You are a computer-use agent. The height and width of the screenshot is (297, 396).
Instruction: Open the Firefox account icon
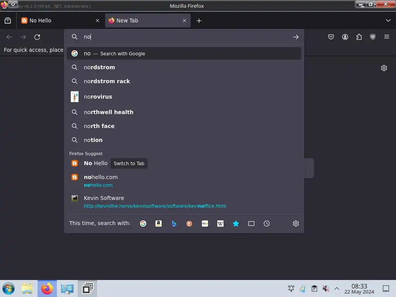(x=345, y=37)
